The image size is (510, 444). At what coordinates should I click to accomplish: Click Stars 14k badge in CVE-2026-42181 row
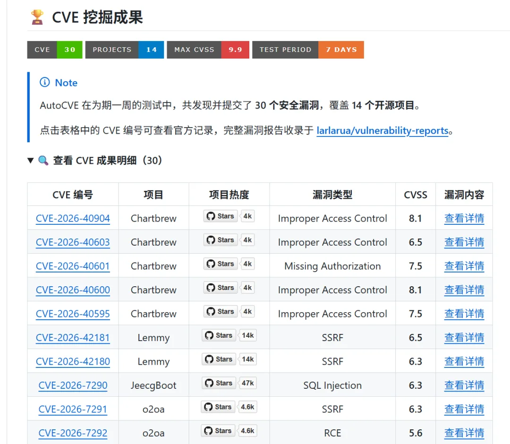229,335
